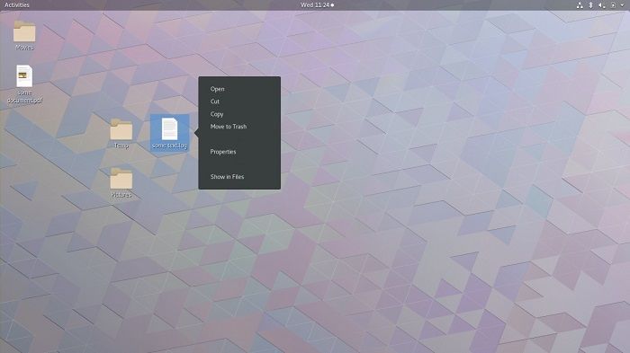This screenshot has height=353, width=630.
Task: Click the Bluetooth icon in top bar
Action: coord(590,5)
